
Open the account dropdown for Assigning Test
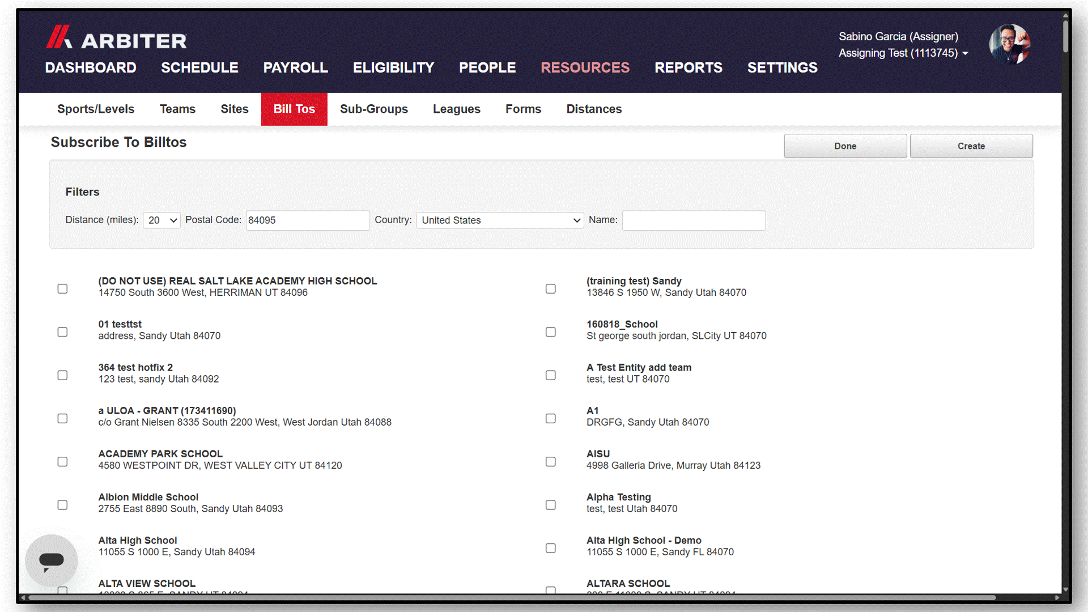click(x=903, y=53)
